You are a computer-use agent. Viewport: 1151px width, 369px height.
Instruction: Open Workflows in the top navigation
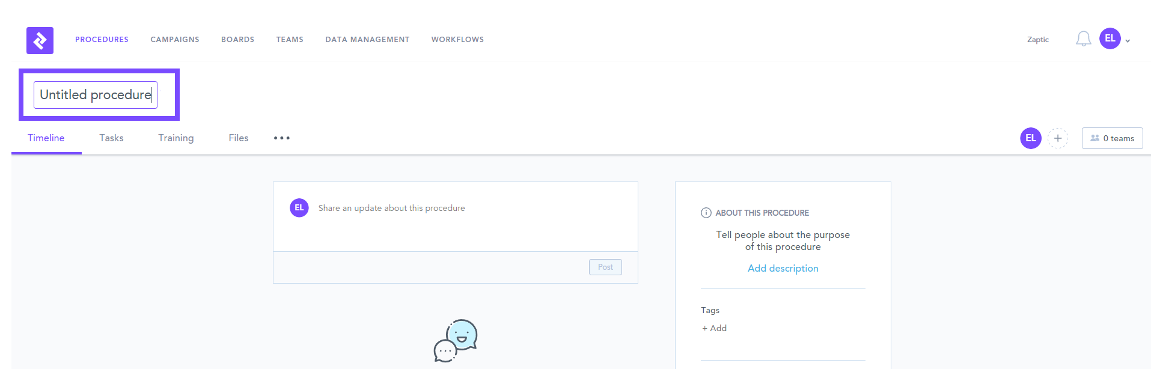tap(457, 40)
